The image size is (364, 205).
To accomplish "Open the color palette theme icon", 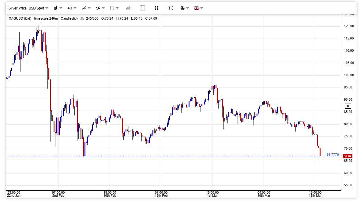I will tap(182, 8).
